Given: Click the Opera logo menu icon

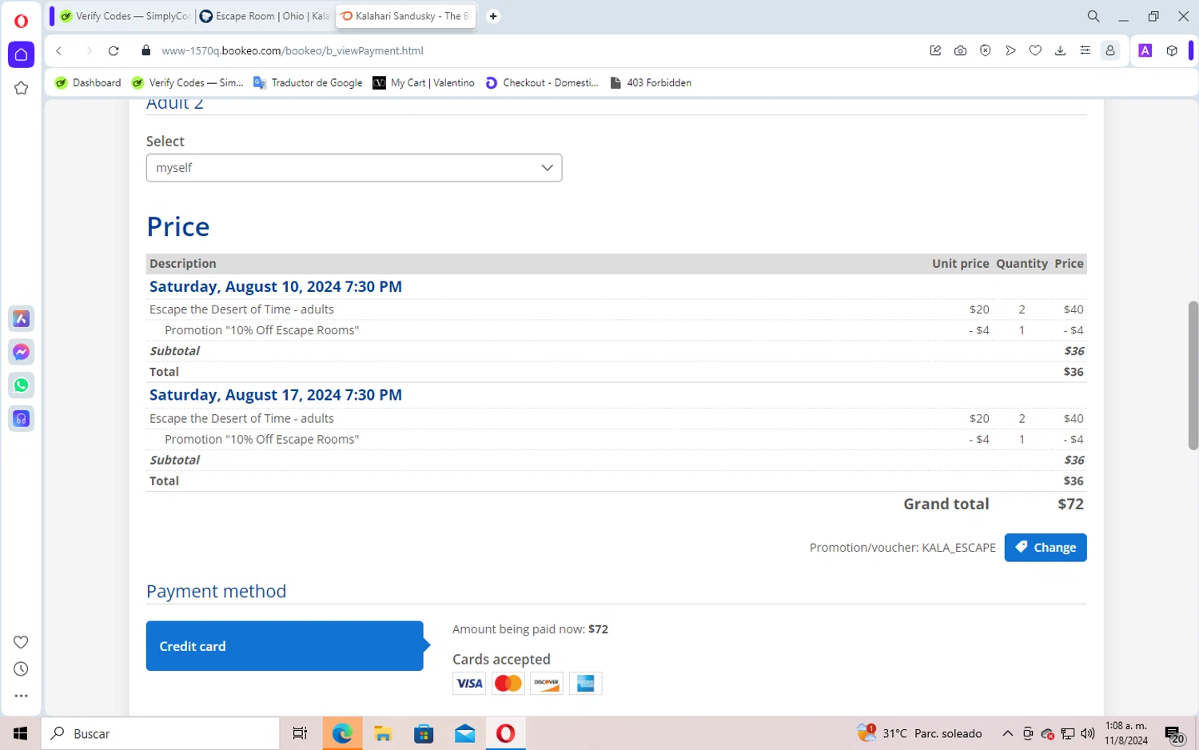Looking at the screenshot, I should pos(21,21).
